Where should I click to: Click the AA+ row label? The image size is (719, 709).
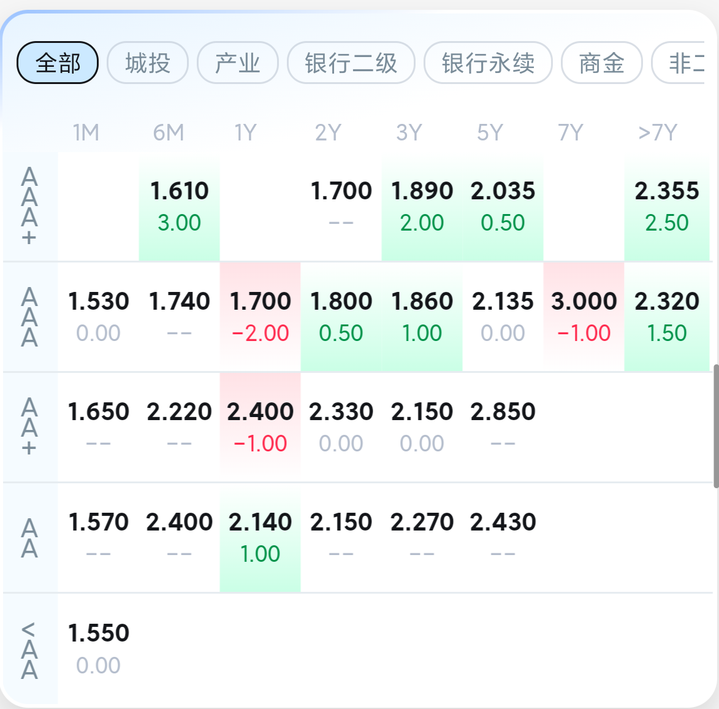tap(29, 427)
